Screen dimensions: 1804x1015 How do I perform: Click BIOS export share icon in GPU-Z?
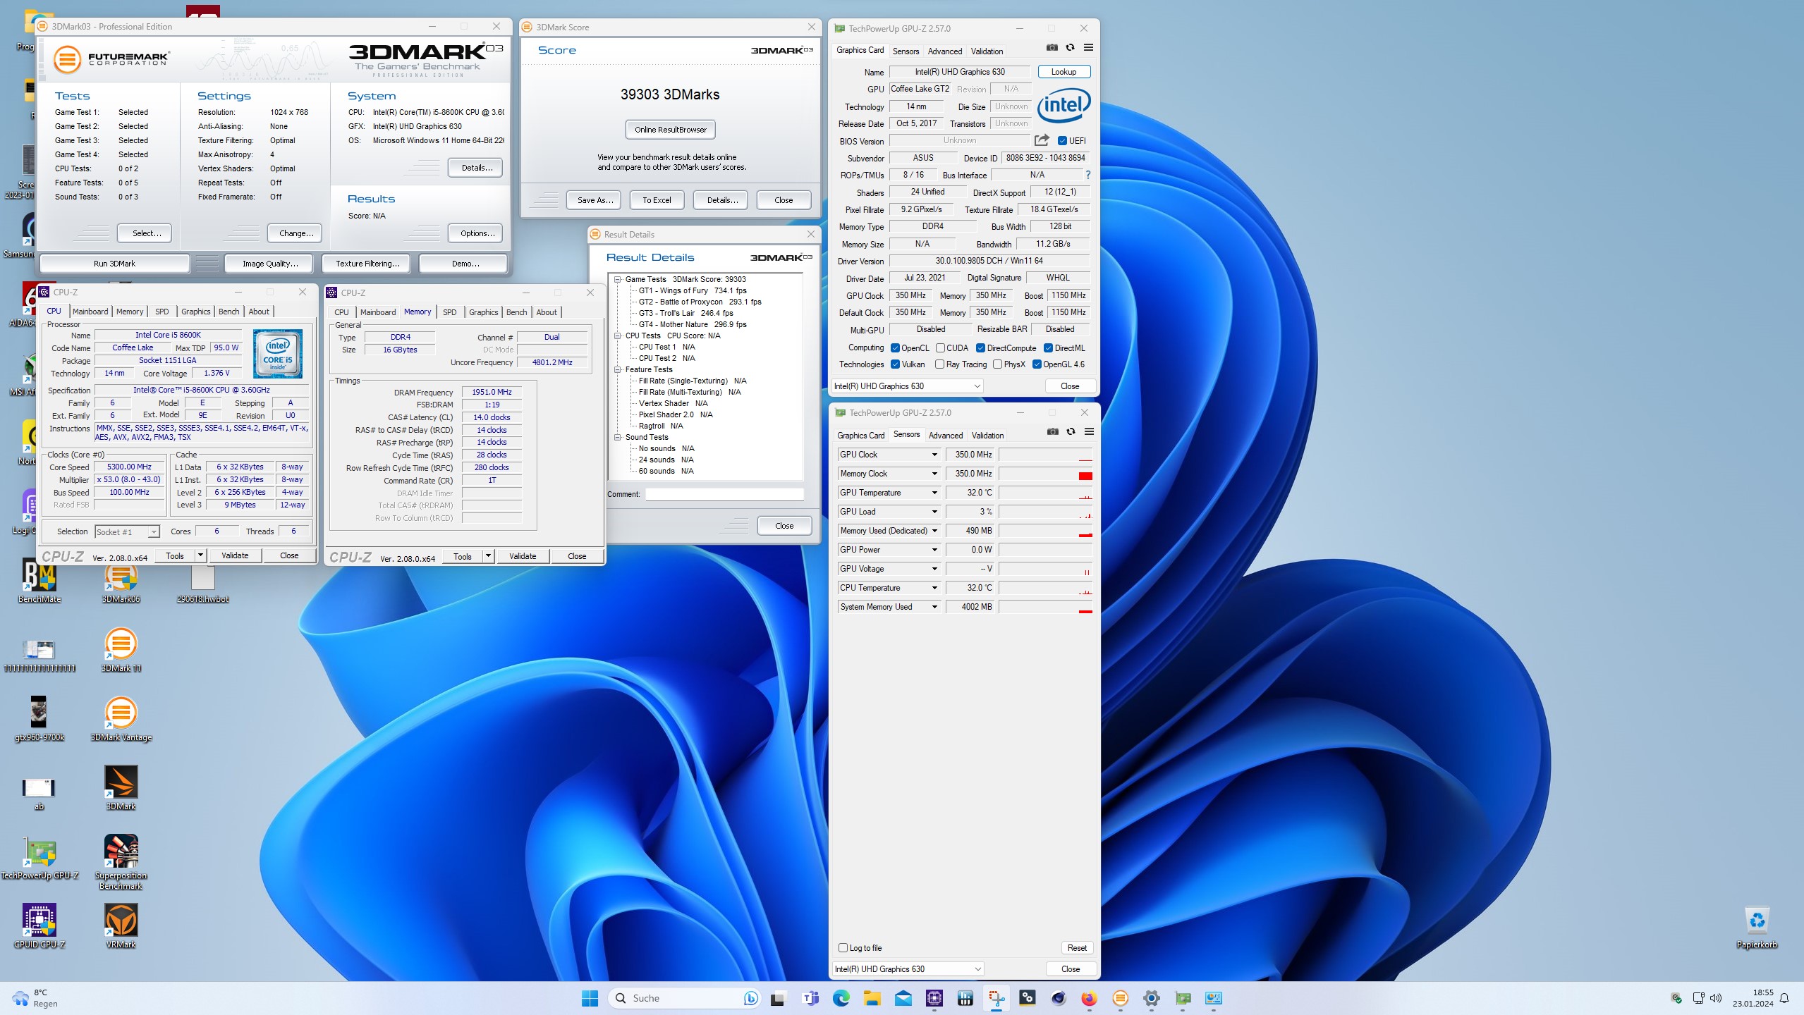click(x=1042, y=140)
